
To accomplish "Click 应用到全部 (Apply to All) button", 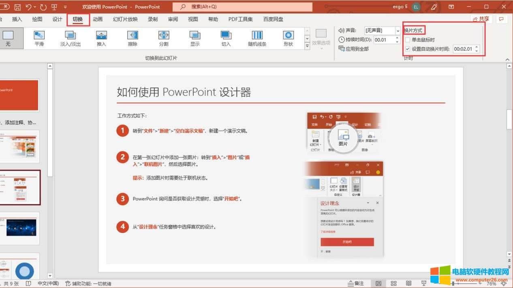I will 354,49.
